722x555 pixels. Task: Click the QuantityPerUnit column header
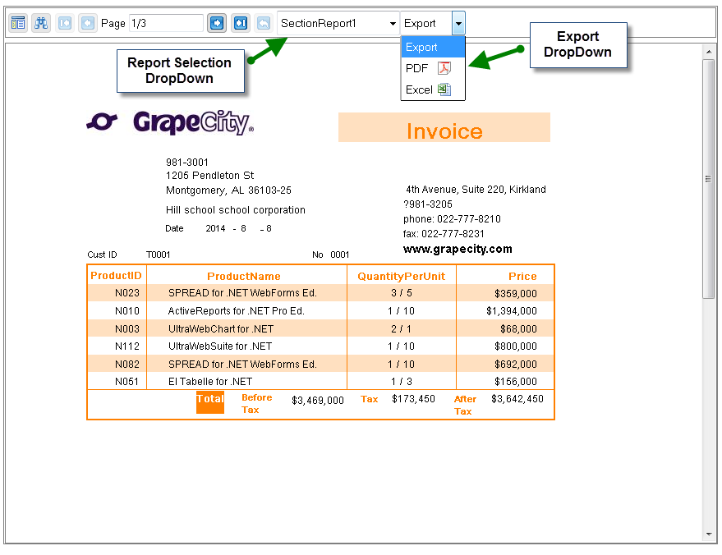(x=402, y=276)
